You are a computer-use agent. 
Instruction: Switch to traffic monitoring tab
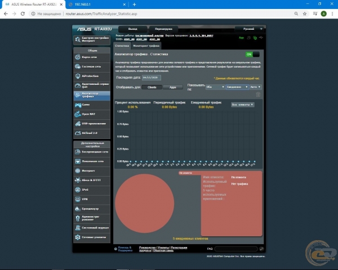click(146, 46)
